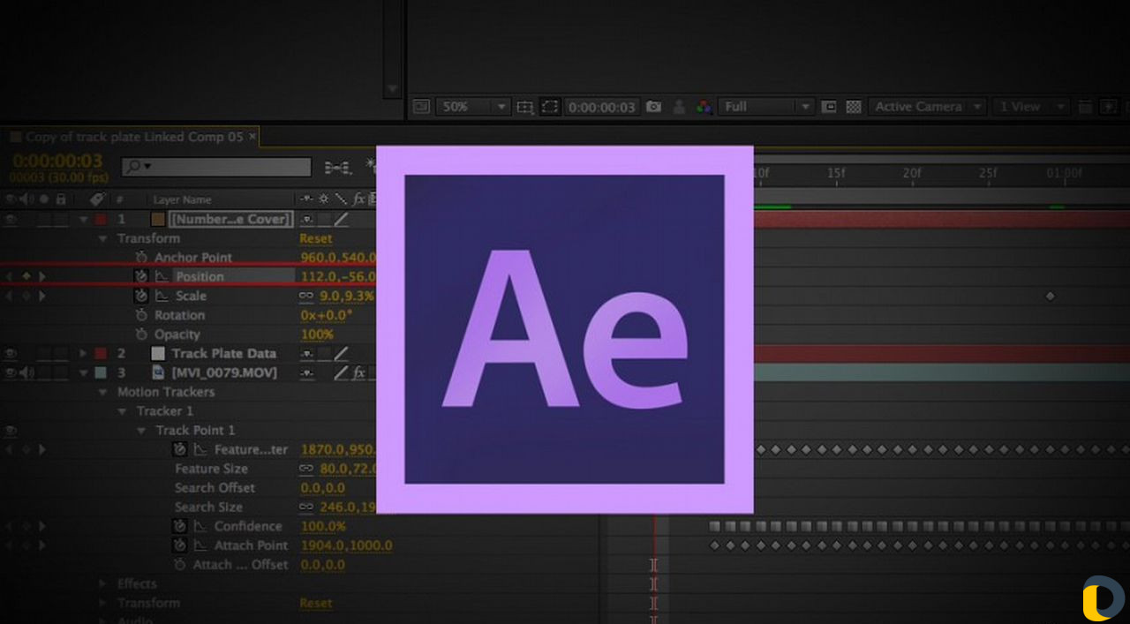Expand layer 2 Track Plate Data triangle
Screen dimensions: 1130x624
tap(84, 354)
